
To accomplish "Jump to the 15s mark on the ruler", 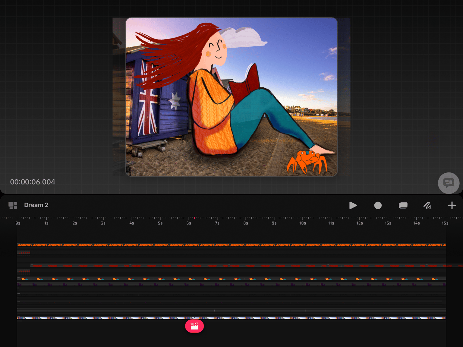I will click(445, 223).
